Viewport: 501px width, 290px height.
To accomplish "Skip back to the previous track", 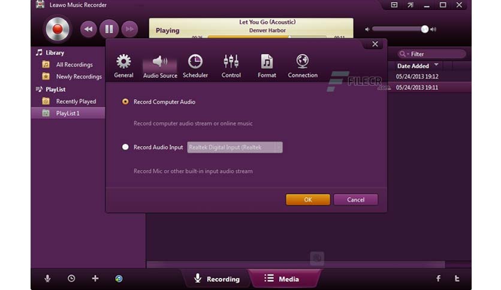I will pyautogui.click(x=88, y=29).
